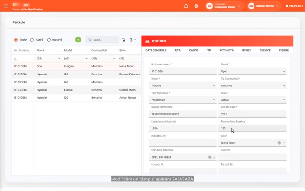Switch to the ITP tab
Viewport: 305px width, 191px height.
click(x=209, y=50)
